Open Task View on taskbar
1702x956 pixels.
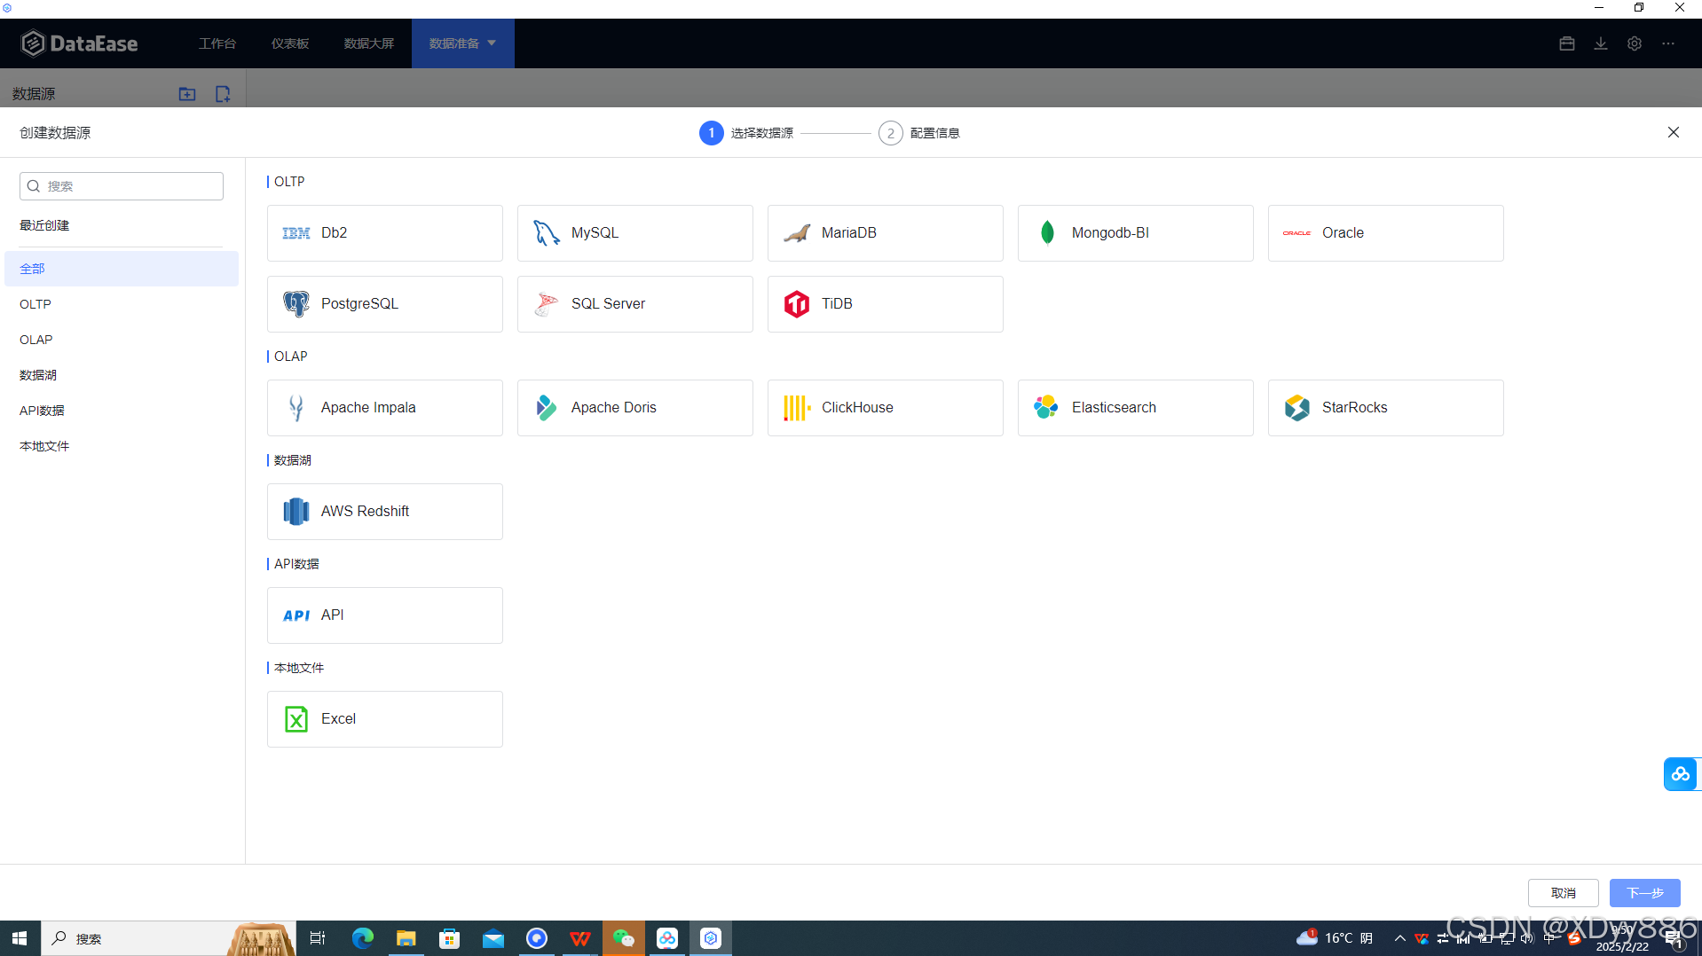[318, 938]
